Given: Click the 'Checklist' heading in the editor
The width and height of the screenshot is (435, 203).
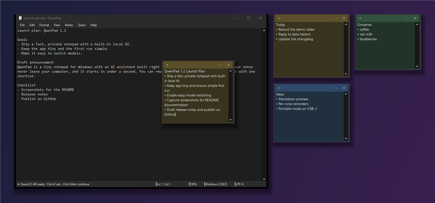Looking at the screenshot, I should tap(26, 85).
